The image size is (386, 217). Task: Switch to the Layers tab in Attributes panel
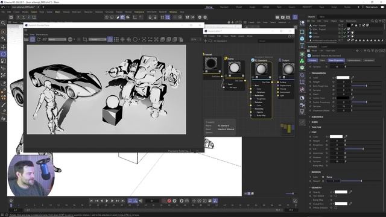coord(324,46)
